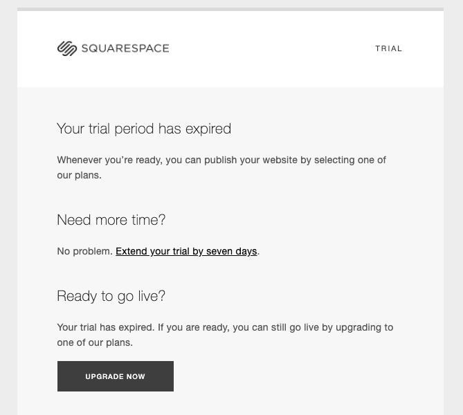Screen dimensions: 463x415
Task: Click the paragraph 'Your trial has expired. If you are ready'
Action: point(225,335)
